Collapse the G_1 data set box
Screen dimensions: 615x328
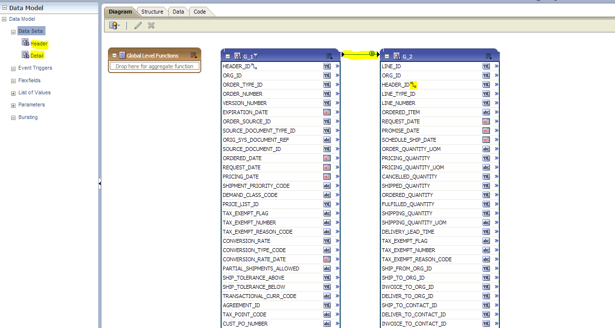pyautogui.click(x=227, y=56)
